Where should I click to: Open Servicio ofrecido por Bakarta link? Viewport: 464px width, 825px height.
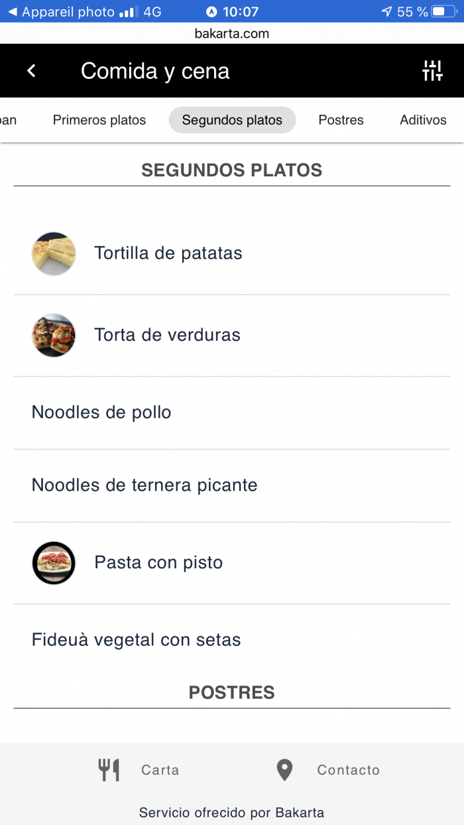pos(231,812)
